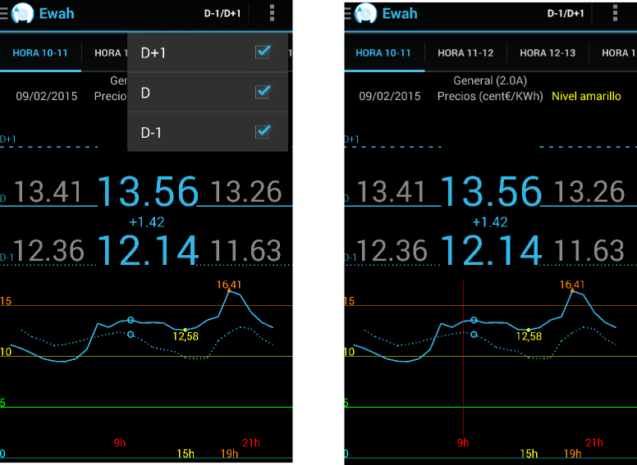Switch to the HORA 11-12 tab
Screen dimensions: 637x465
465,53
